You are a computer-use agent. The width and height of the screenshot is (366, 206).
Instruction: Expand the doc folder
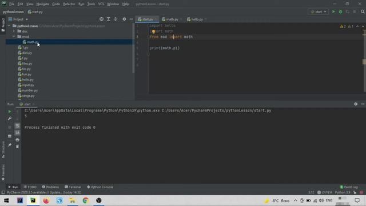point(14,31)
